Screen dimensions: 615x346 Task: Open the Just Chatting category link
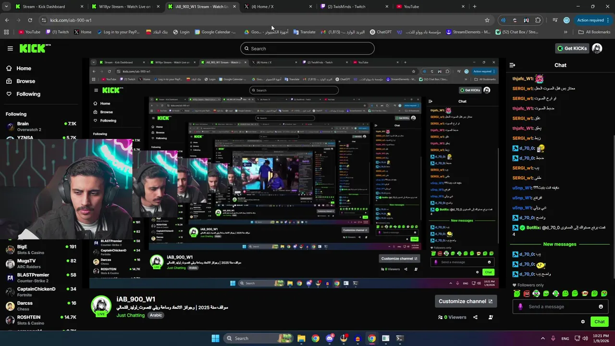tap(130, 315)
